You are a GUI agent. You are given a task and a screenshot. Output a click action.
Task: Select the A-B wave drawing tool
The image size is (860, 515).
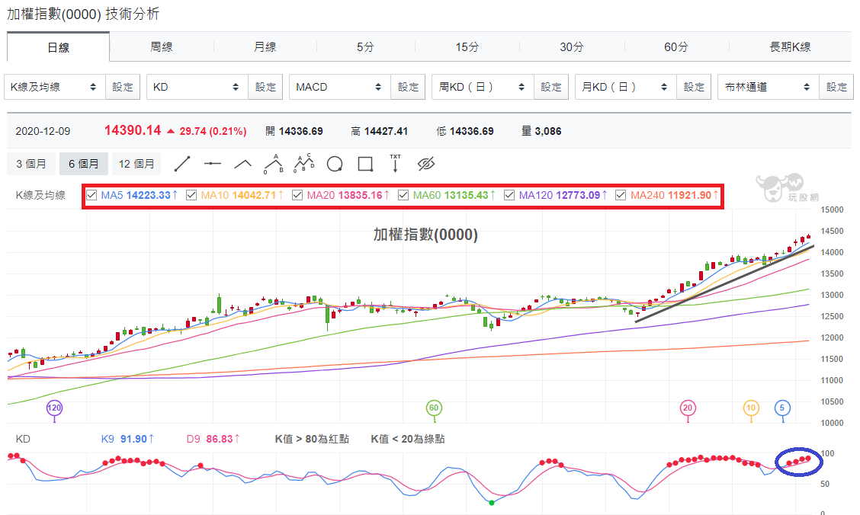coord(274,164)
